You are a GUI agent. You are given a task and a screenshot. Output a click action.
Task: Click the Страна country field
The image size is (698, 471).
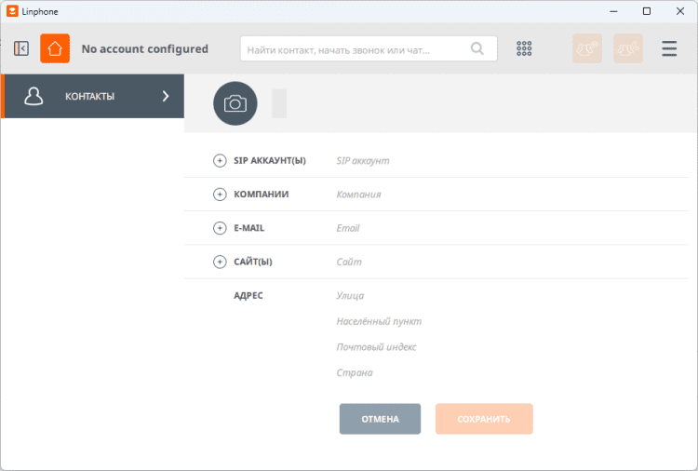503,373
